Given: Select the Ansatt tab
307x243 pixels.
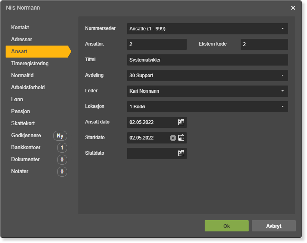Looking at the screenshot, I should pos(38,52).
